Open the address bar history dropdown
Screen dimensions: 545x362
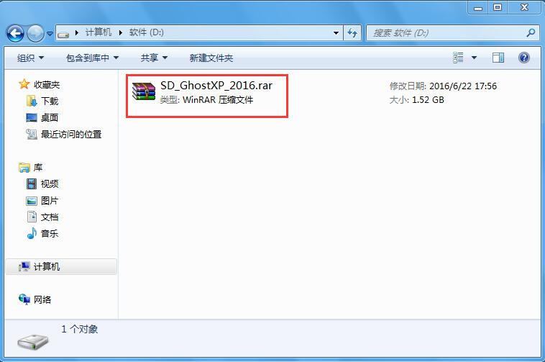pyautogui.click(x=336, y=33)
